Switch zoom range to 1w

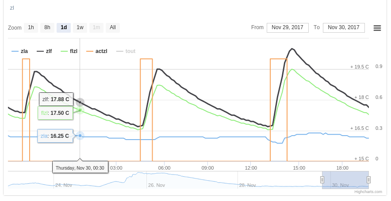coord(80,28)
